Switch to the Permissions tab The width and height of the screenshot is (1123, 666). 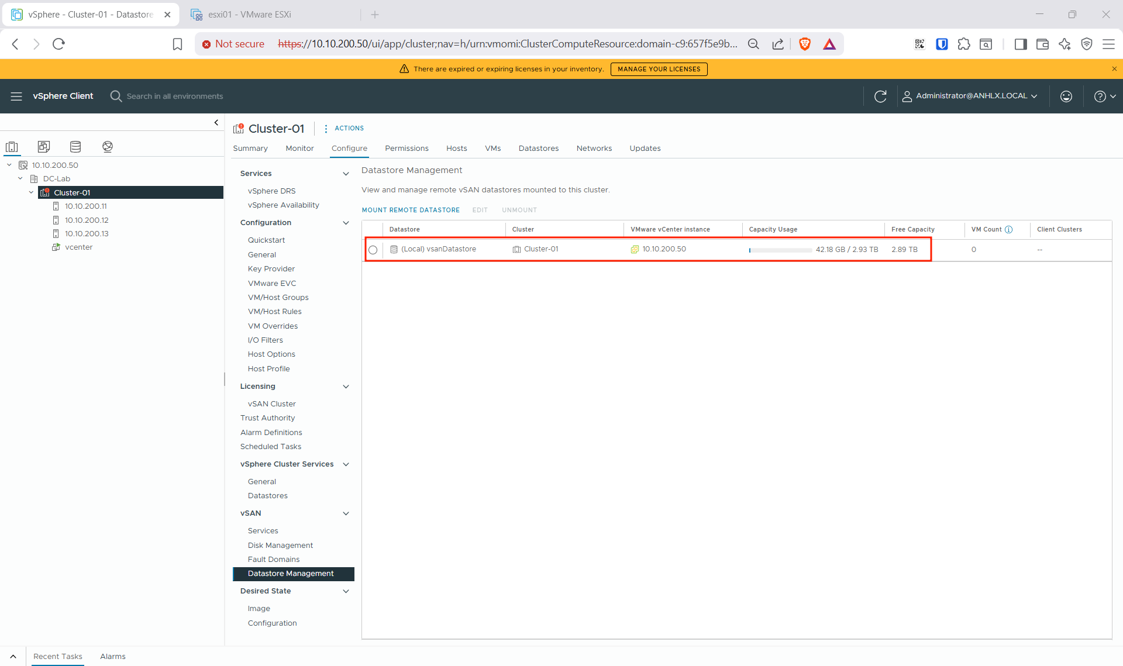tap(407, 149)
